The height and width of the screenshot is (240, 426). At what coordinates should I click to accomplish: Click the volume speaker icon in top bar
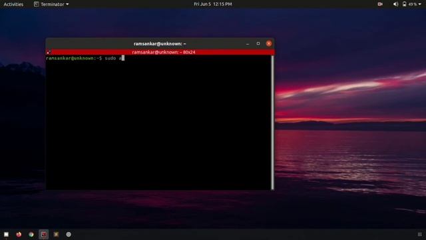(x=395, y=4)
